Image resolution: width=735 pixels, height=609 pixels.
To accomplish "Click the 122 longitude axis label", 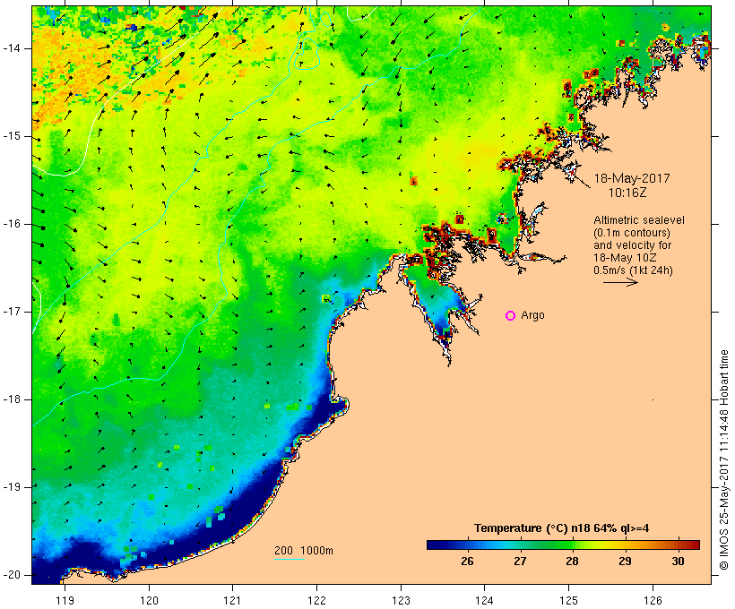I will tap(317, 600).
